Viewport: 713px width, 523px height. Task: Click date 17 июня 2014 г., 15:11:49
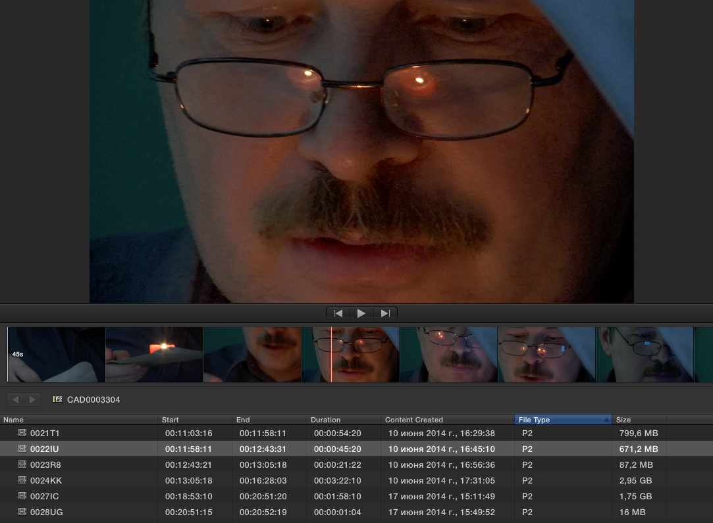[442, 496]
